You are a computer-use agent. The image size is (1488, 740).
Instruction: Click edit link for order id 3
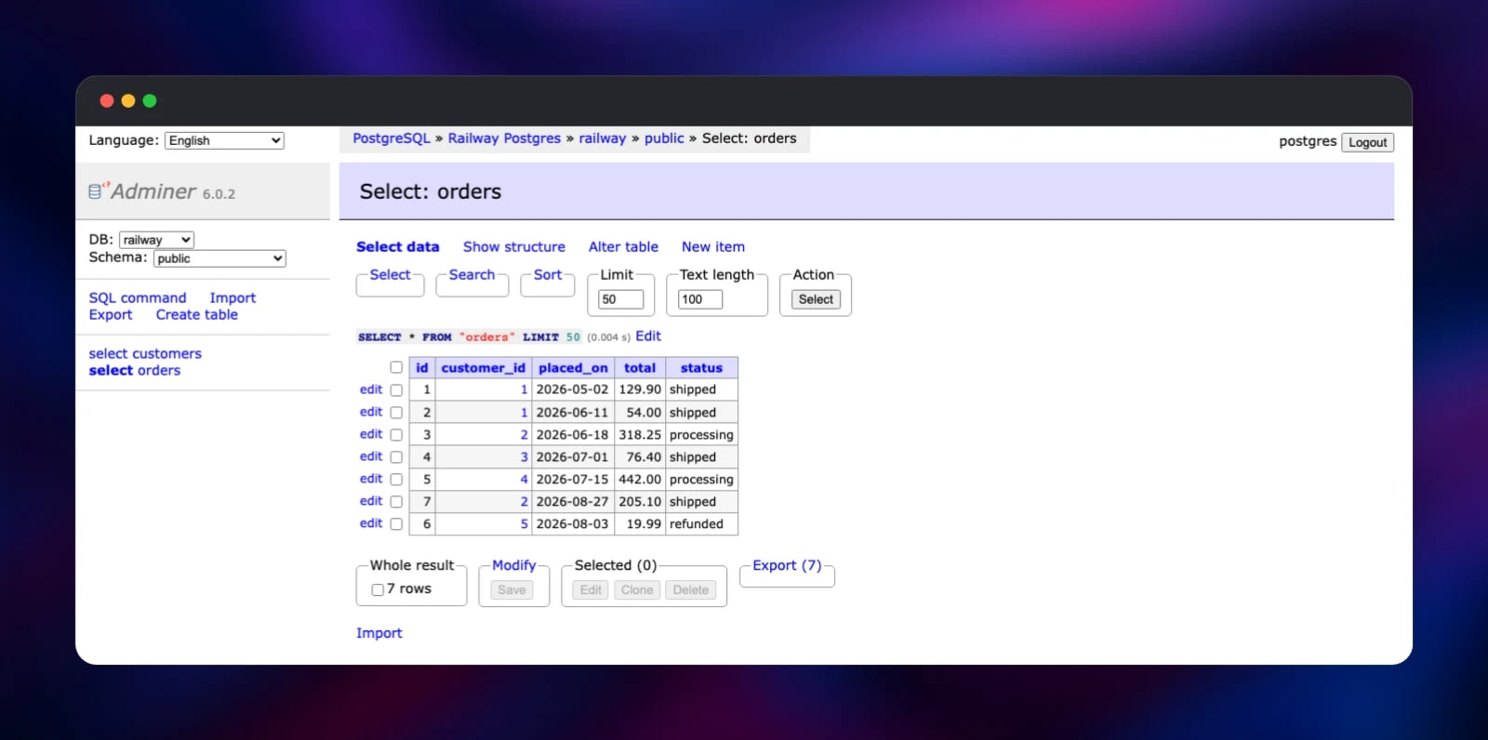point(371,434)
